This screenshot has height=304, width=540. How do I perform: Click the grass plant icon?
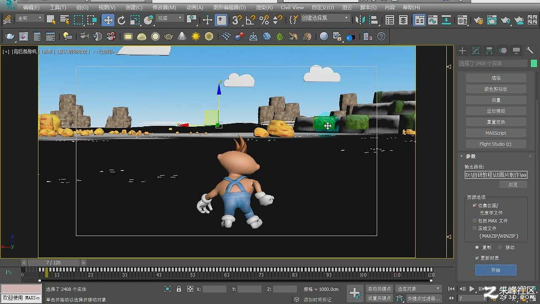click(280, 37)
